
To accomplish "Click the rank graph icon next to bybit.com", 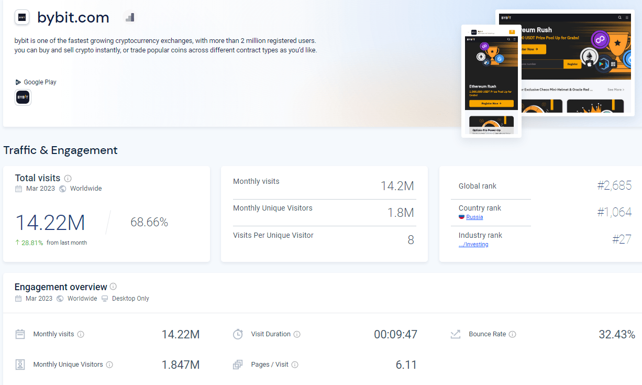I will coord(129,17).
